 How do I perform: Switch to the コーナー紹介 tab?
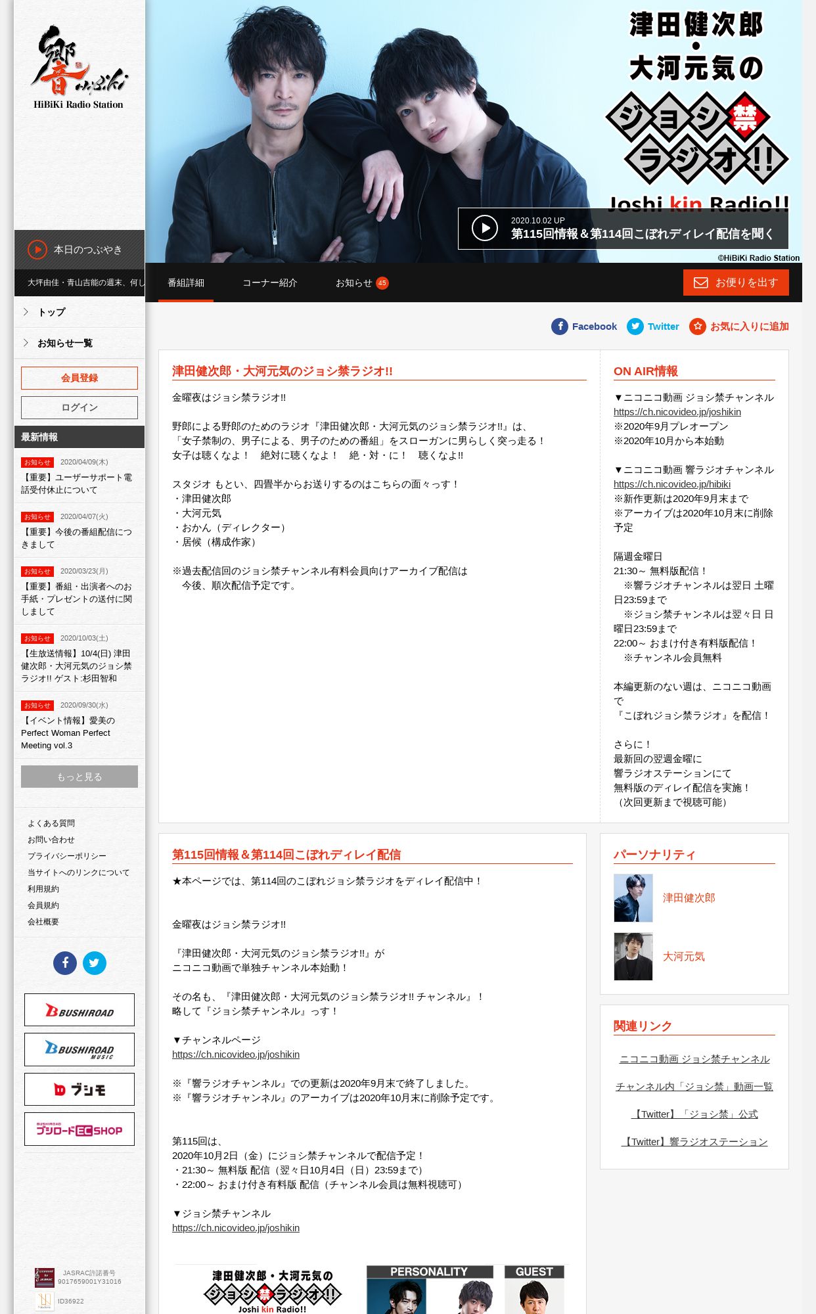coord(270,283)
